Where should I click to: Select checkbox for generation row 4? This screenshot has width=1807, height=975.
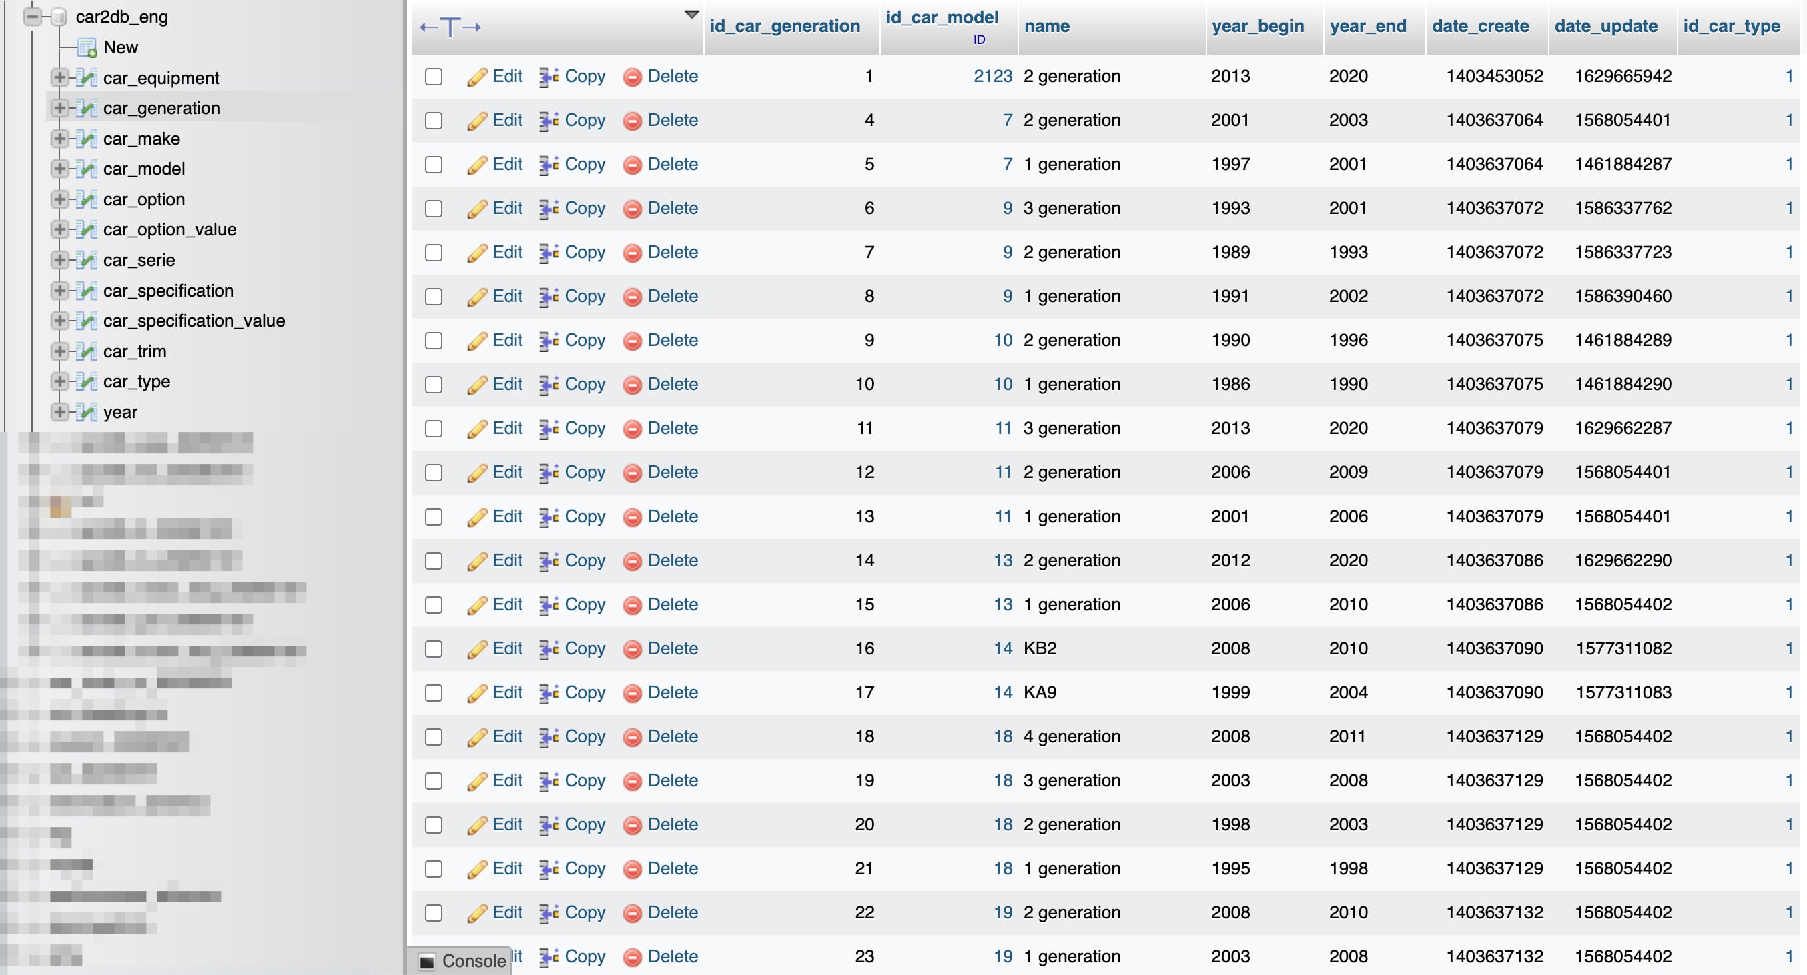[434, 121]
